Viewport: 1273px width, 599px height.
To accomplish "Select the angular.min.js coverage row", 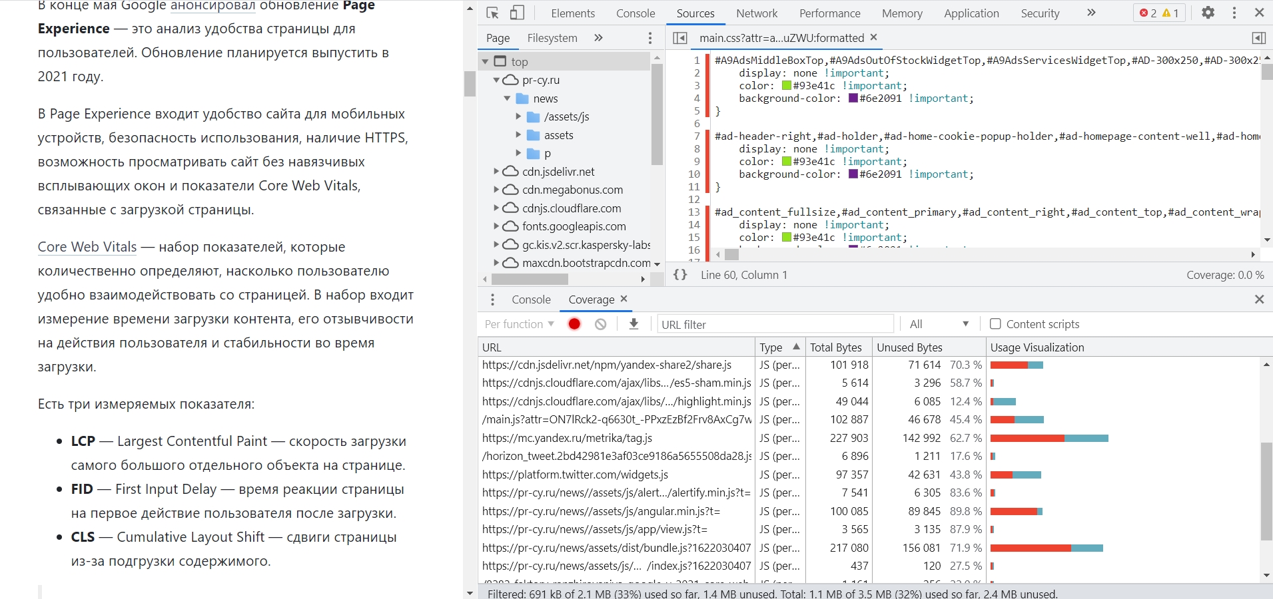I will (x=869, y=511).
